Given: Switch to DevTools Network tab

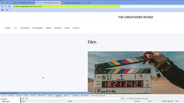Looking at the screenshot, I should (x=33, y=96).
